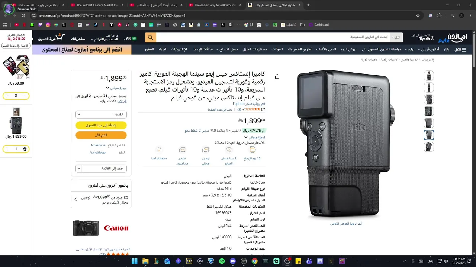Image resolution: width=476 pixels, height=267 pixels.
Task: Open the AR language selector
Action: click(131, 39)
